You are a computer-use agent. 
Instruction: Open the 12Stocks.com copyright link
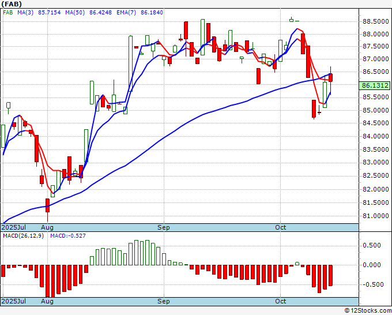click(x=368, y=311)
